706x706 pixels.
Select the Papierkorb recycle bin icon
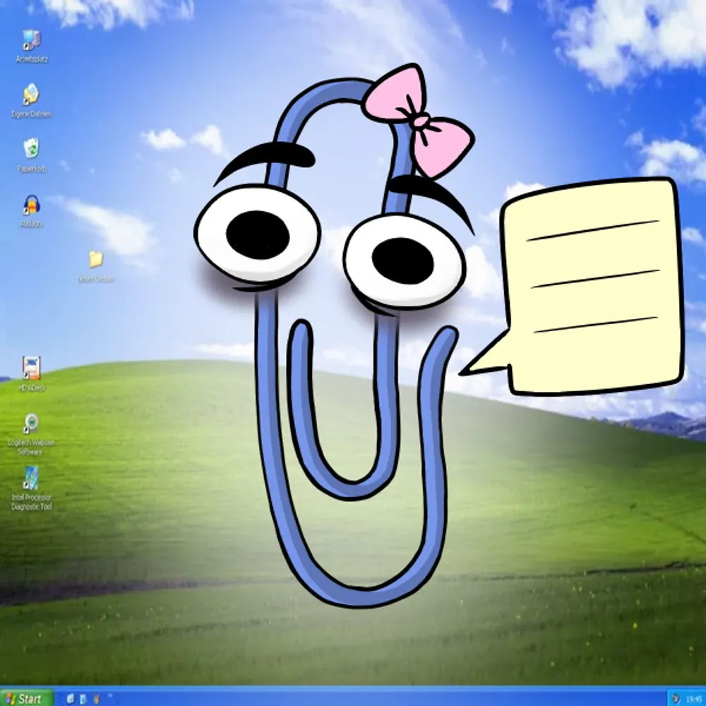coord(31,150)
